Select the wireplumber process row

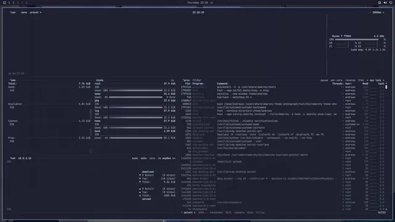click(x=283, y=148)
